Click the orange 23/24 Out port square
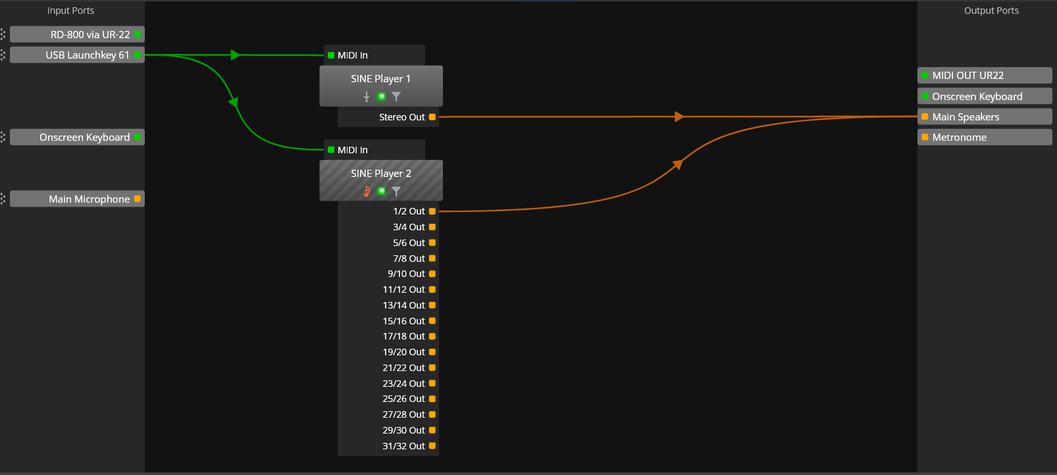 [432, 384]
